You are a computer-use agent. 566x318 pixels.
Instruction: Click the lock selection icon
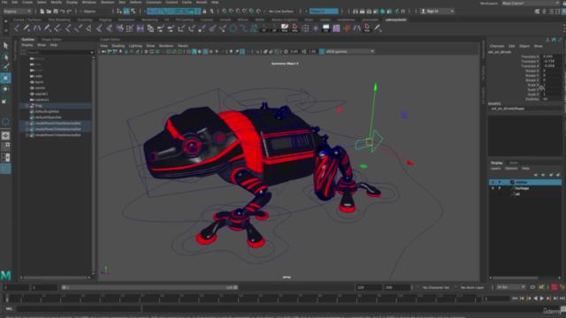tap(204, 11)
